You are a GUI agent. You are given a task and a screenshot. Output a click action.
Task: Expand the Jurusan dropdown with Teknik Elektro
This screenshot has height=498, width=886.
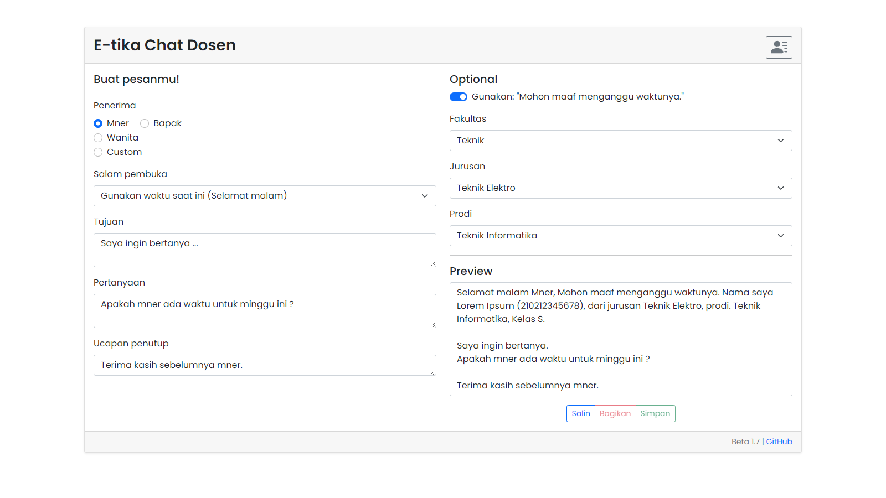(x=620, y=188)
